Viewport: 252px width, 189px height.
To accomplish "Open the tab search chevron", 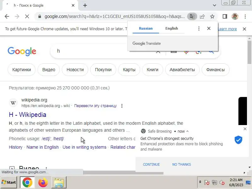I will [215, 5].
